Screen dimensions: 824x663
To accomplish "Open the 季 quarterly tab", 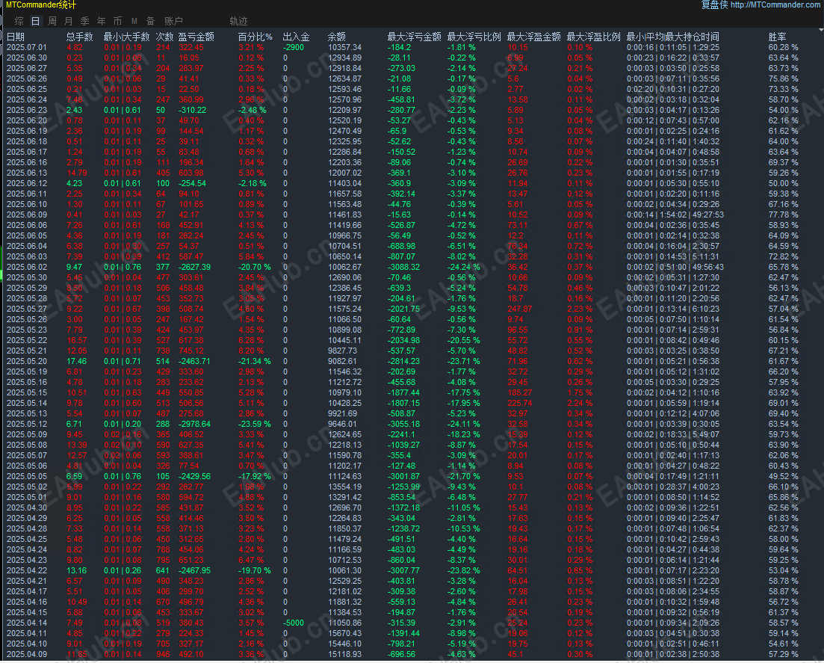I will click(x=85, y=21).
